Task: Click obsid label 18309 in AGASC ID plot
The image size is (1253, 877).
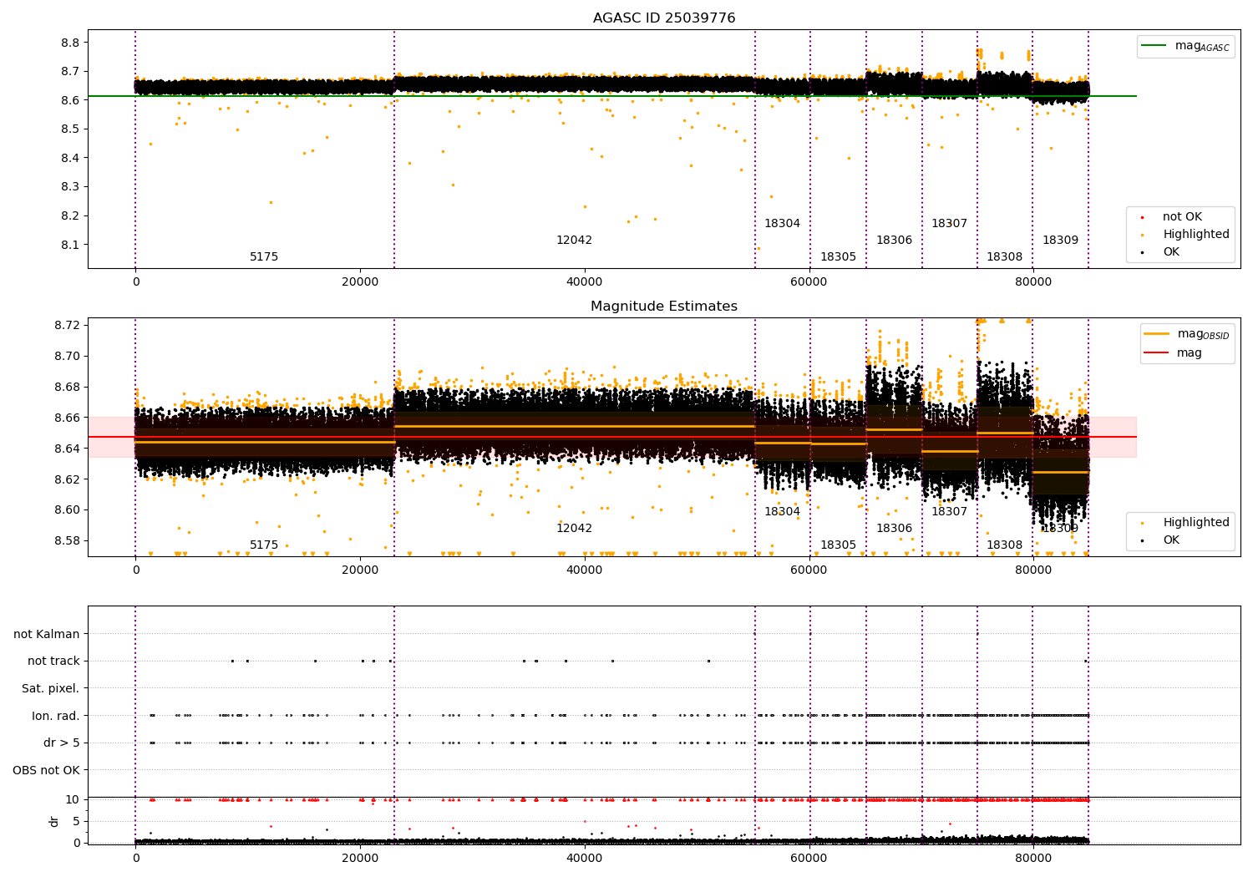Action: pos(1060,241)
